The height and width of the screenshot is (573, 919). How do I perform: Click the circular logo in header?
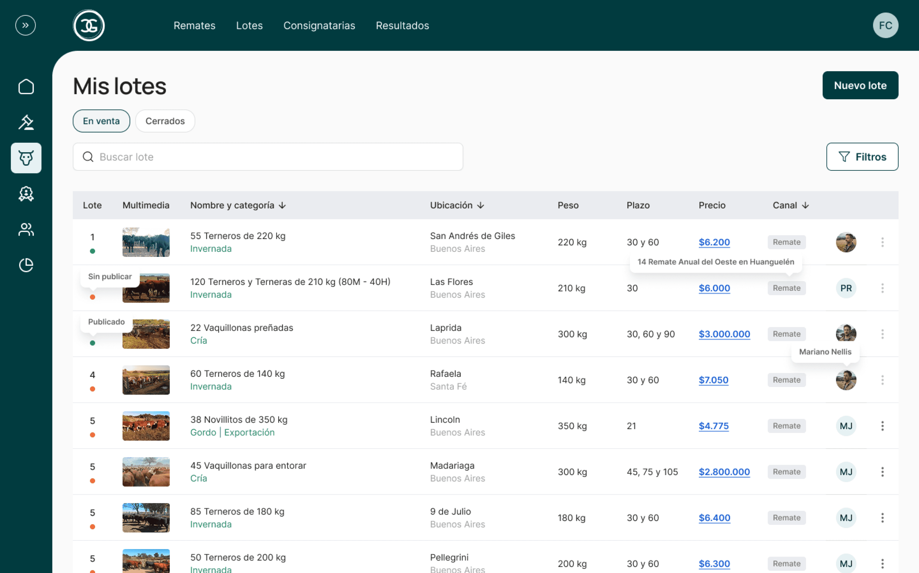point(89,25)
